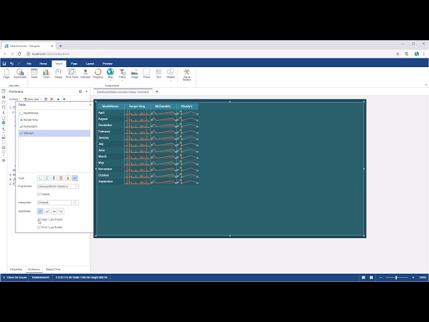The width and height of the screenshot is (429, 322).
Task: Move dictionary item down with down arrow
Action: coord(64,99)
